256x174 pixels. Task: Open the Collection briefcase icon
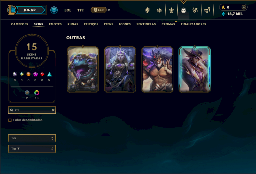[183, 10]
